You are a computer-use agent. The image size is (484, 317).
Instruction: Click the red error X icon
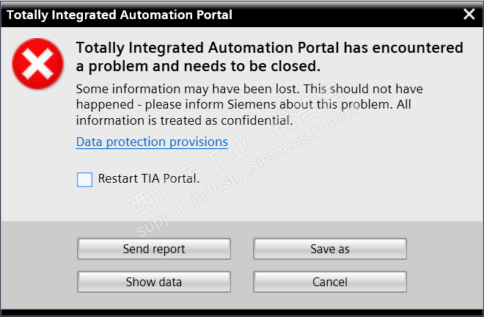pyautogui.click(x=37, y=61)
